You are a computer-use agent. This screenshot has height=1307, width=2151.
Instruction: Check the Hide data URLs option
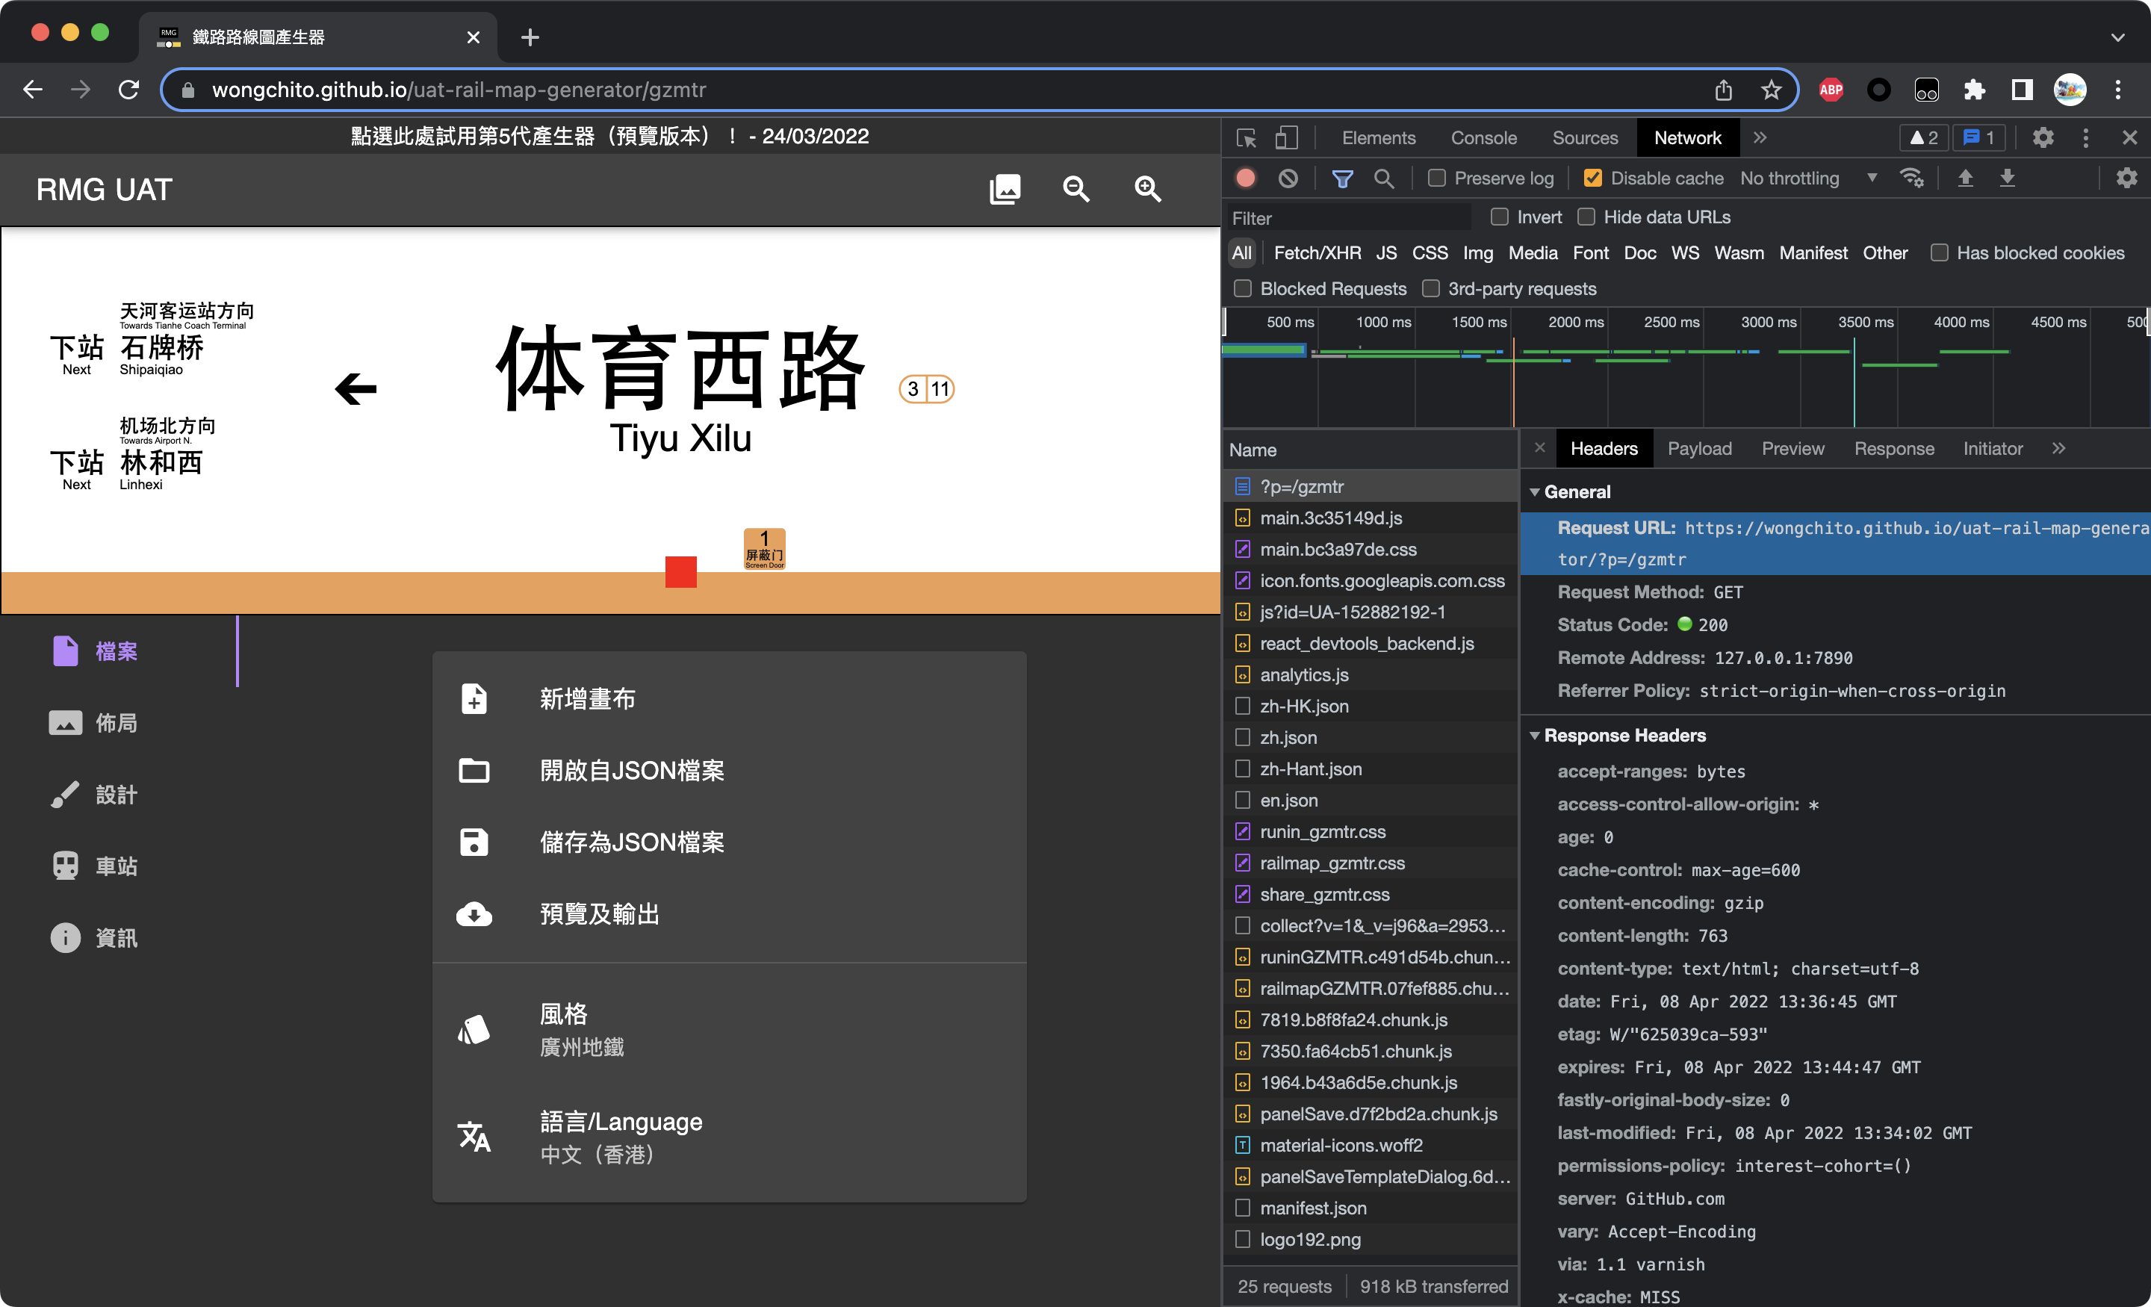click(x=1587, y=217)
